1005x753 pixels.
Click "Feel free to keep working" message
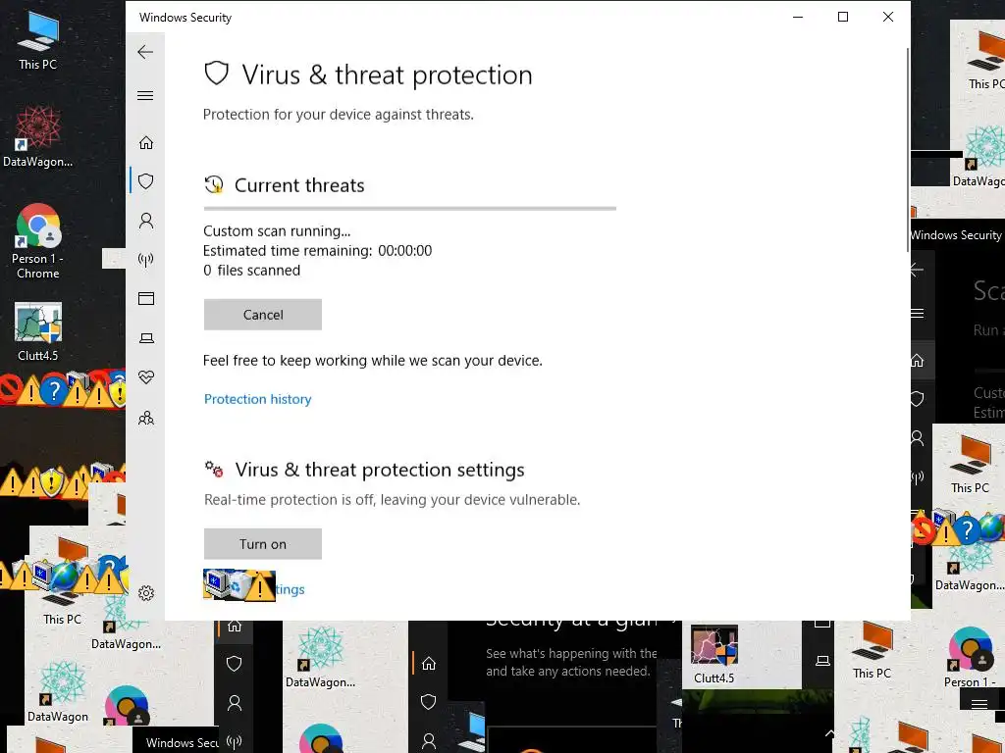372,361
